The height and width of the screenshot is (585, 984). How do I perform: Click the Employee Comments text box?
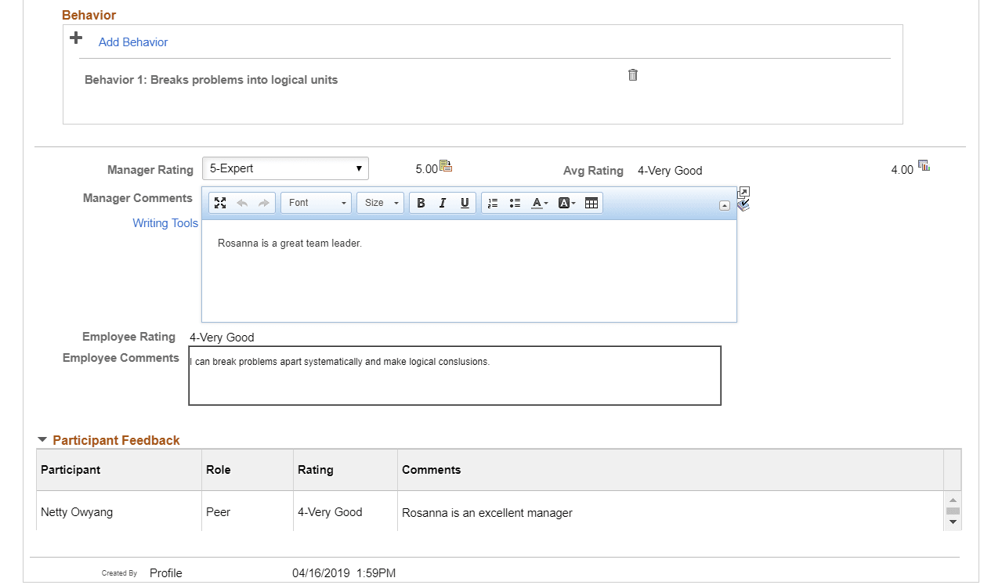point(454,375)
